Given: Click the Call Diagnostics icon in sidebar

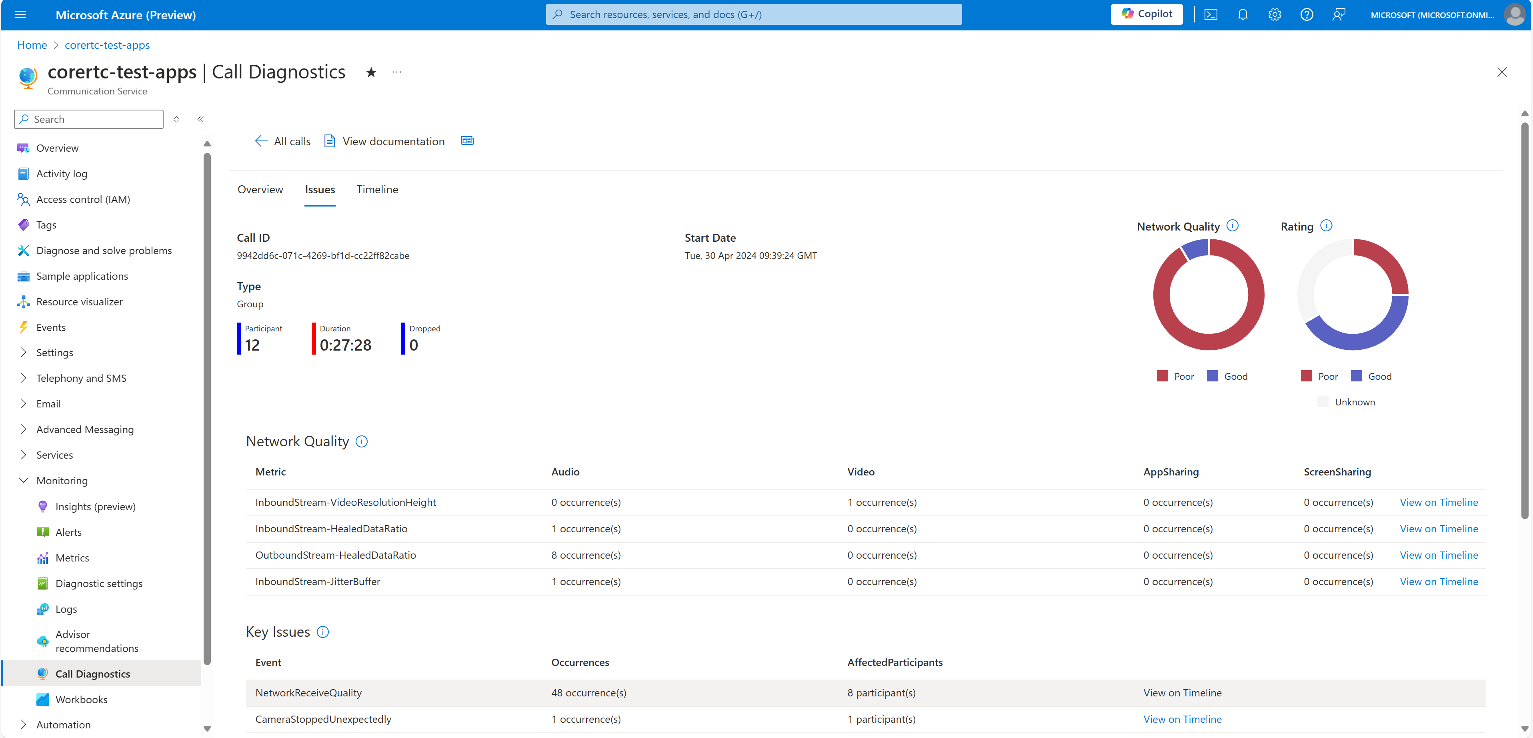Looking at the screenshot, I should point(41,674).
